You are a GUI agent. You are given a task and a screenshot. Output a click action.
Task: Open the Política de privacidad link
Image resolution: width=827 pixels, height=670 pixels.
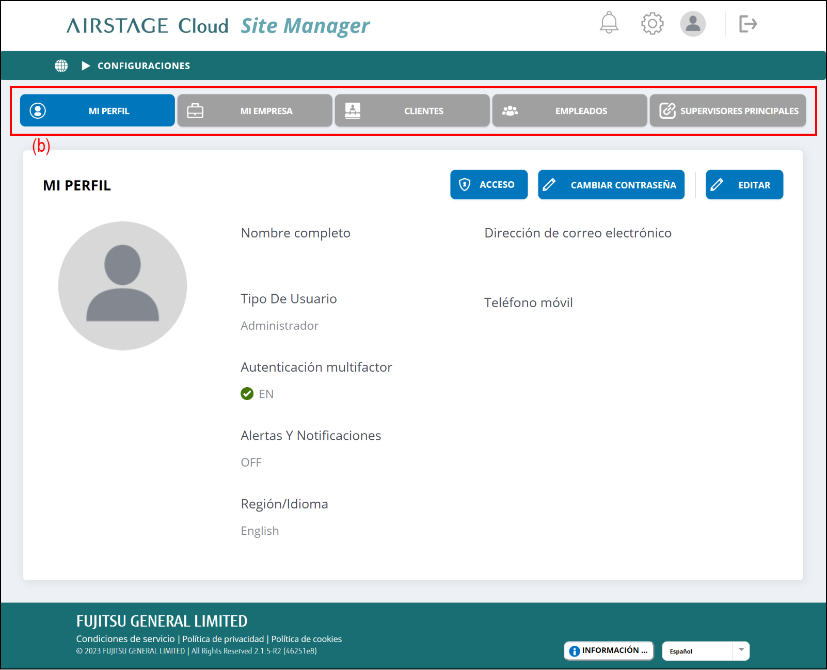[223, 639]
